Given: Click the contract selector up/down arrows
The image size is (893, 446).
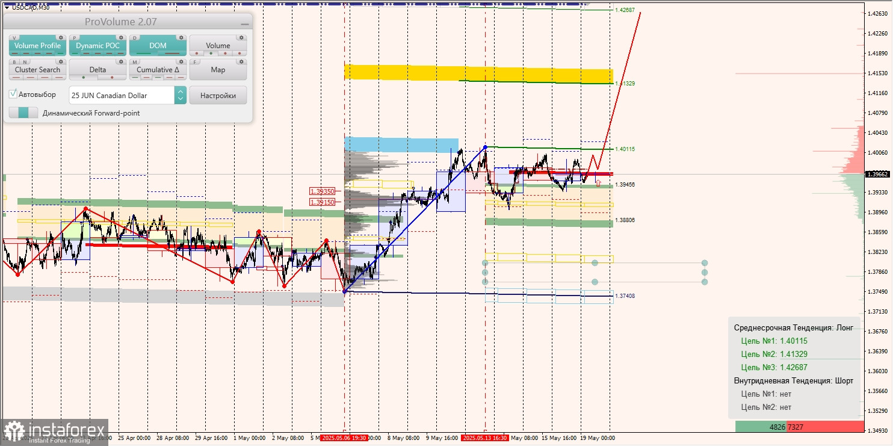Looking at the screenshot, I should pos(181,95).
